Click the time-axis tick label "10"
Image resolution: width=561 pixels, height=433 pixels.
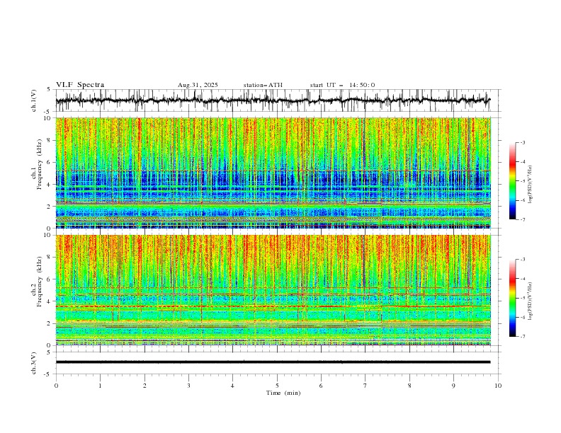coord(498,386)
